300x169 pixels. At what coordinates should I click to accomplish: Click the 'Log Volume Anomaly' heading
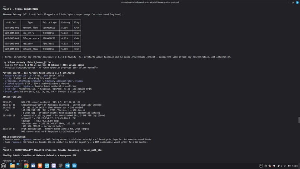point(28,62)
